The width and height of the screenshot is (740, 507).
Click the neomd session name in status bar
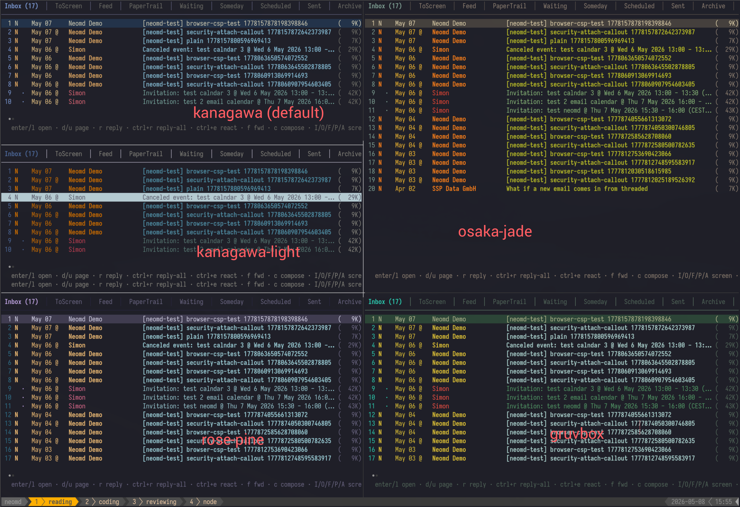[x=13, y=502]
